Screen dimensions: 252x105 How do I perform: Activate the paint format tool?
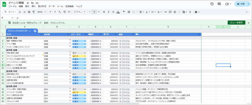pos(34,12)
